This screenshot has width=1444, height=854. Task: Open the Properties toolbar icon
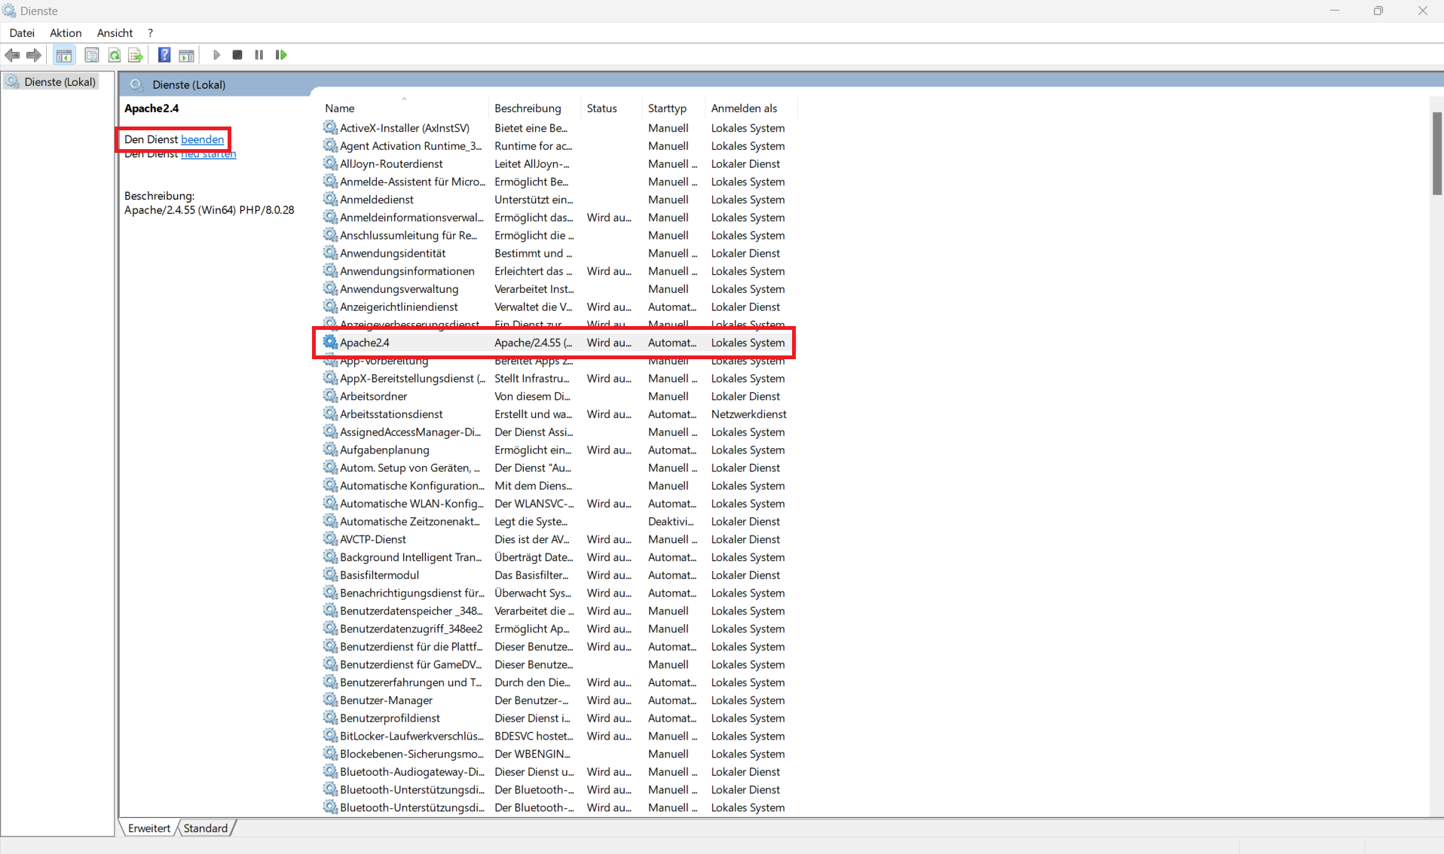click(91, 55)
